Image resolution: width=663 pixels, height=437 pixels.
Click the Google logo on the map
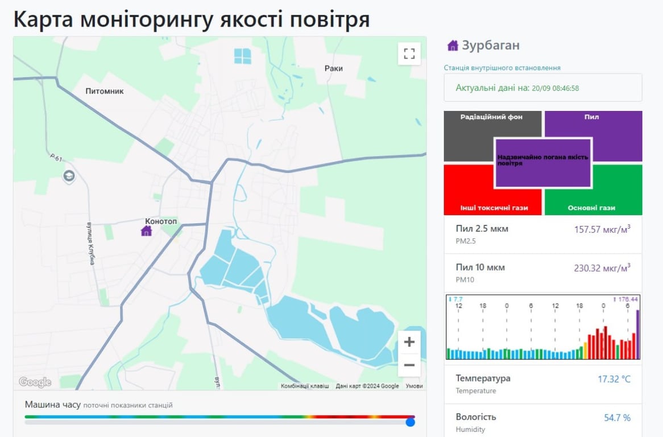35,382
